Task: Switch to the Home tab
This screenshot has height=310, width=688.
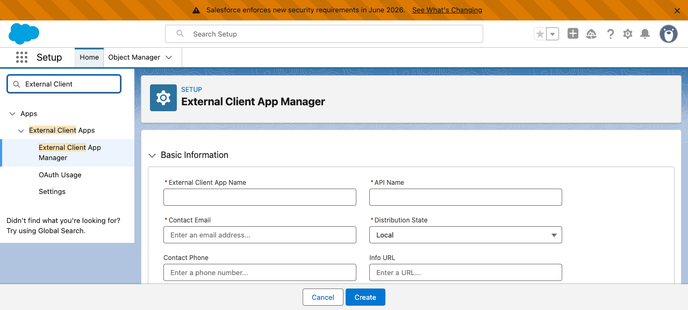Action: click(x=89, y=57)
